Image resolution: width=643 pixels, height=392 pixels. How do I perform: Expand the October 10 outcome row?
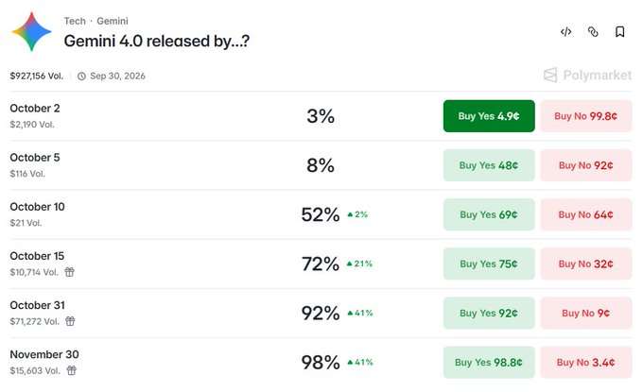coord(321,214)
